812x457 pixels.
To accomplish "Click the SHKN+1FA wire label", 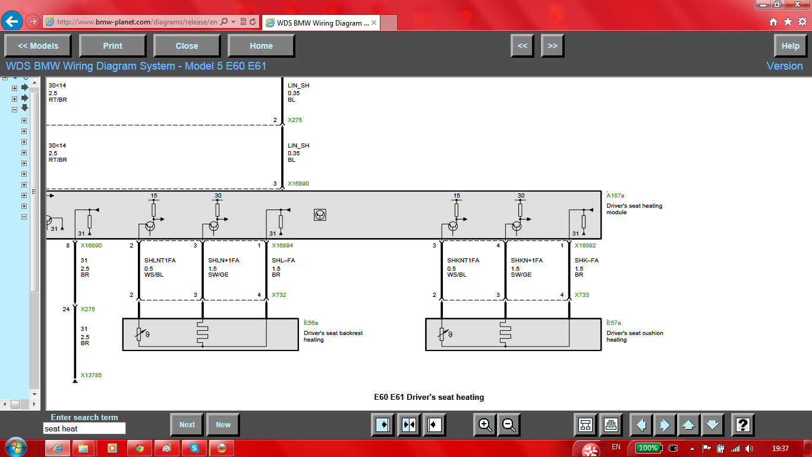I will pyautogui.click(x=527, y=261).
